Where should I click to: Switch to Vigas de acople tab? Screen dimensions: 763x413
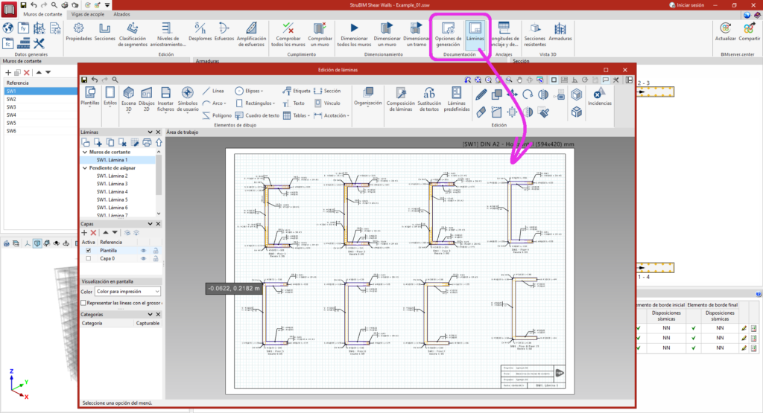click(x=88, y=15)
